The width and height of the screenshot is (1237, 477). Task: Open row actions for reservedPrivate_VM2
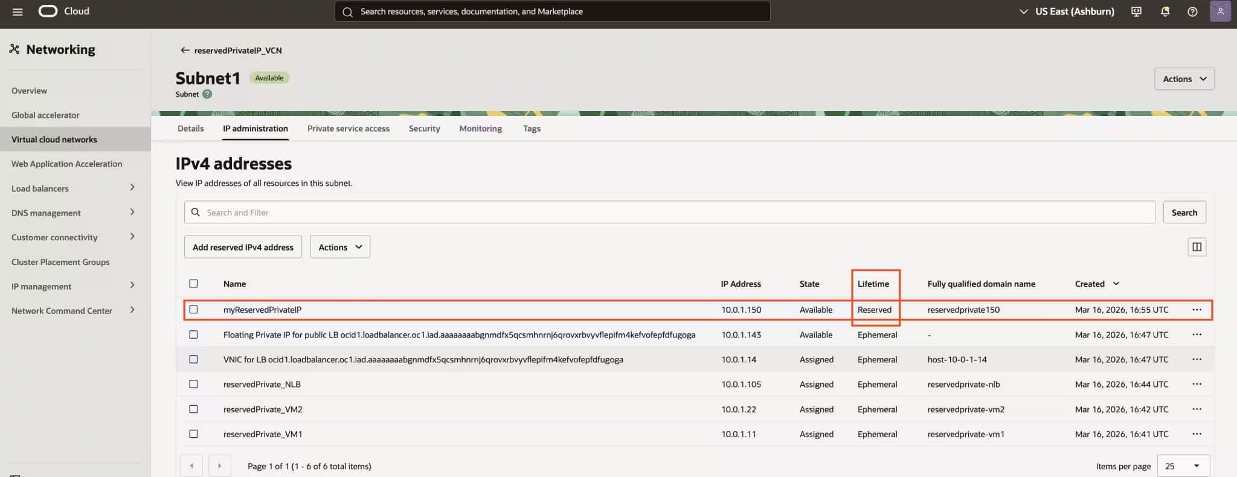tap(1197, 409)
